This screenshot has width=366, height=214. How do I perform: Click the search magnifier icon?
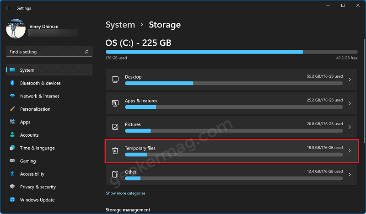coord(86,52)
